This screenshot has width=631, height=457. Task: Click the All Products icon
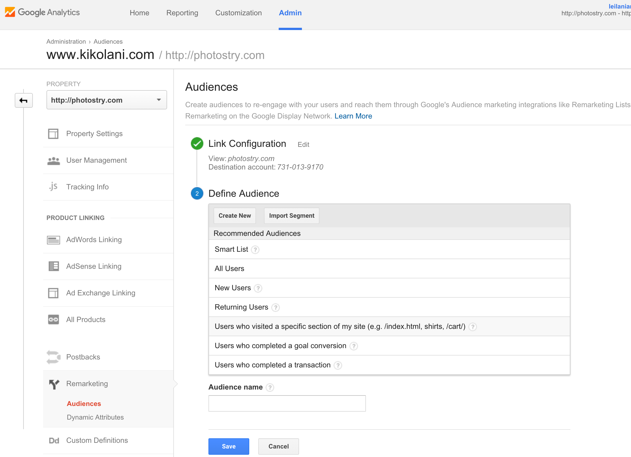pos(54,319)
